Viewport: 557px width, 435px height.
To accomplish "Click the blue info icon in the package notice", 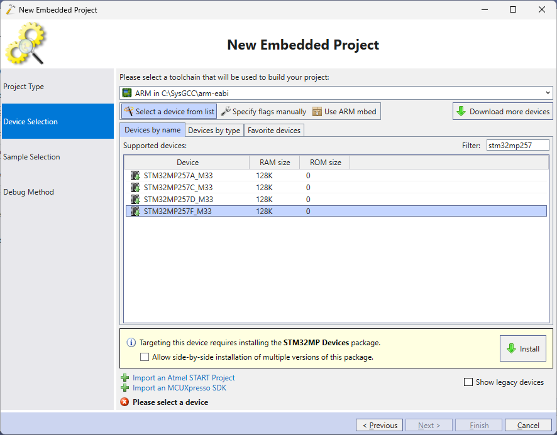I will (131, 343).
